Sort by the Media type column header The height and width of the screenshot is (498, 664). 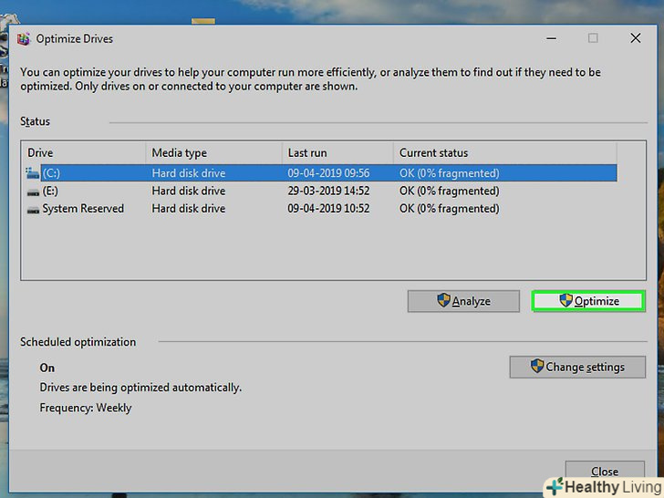213,153
